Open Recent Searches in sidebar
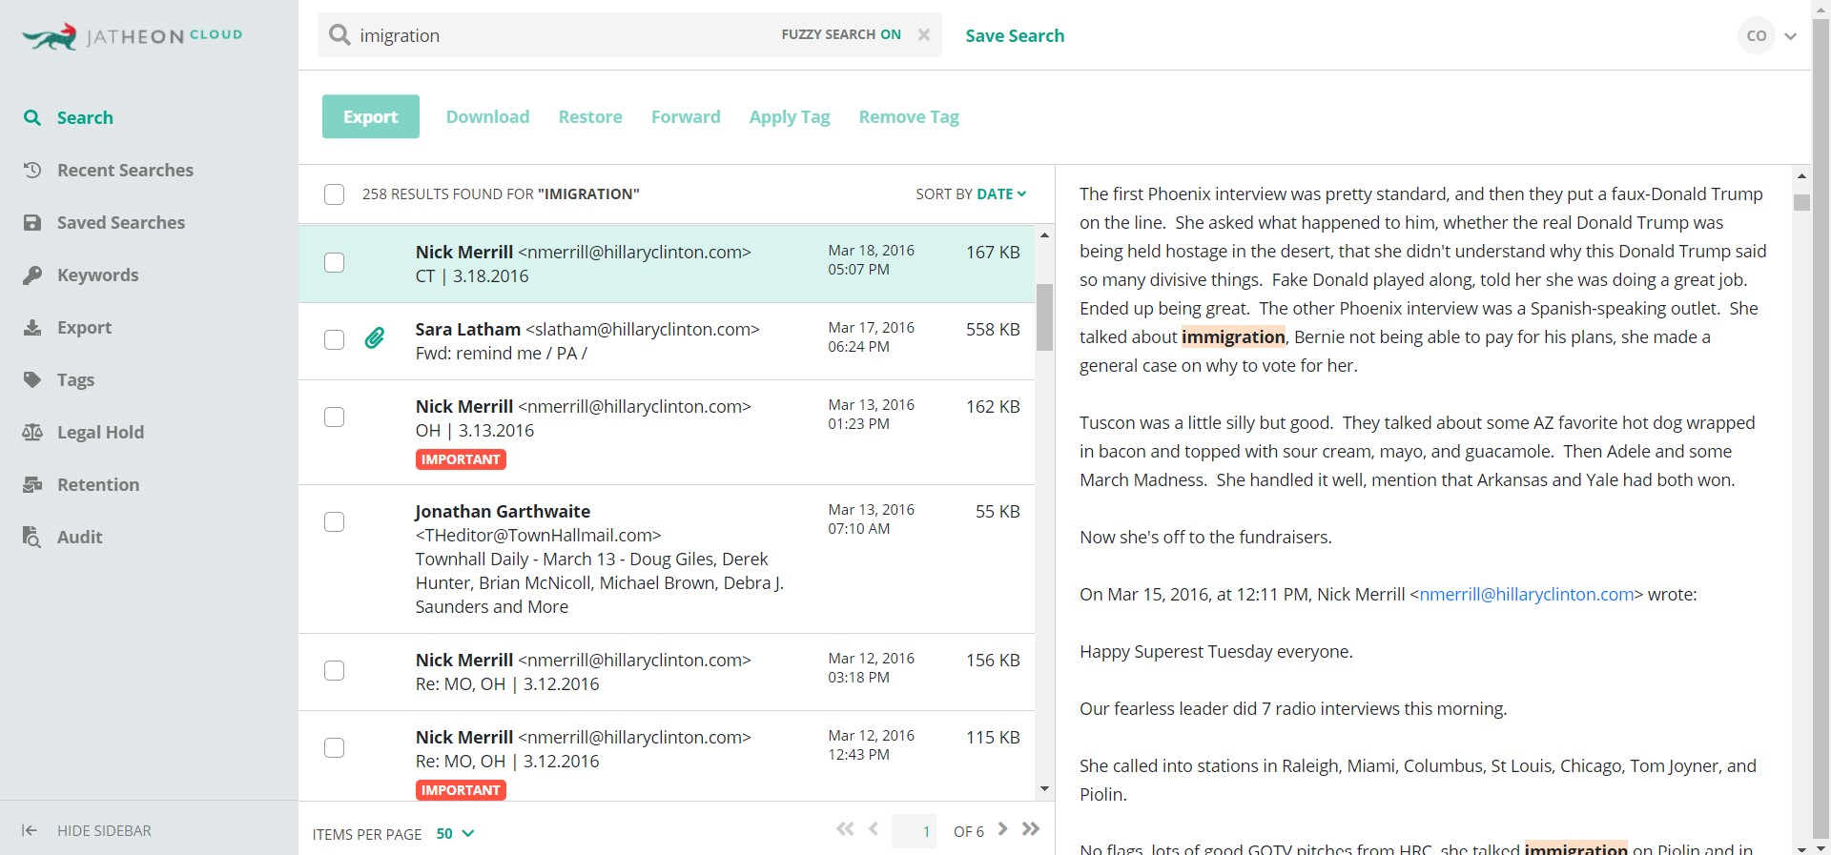Image resolution: width=1831 pixels, height=855 pixels. (125, 170)
